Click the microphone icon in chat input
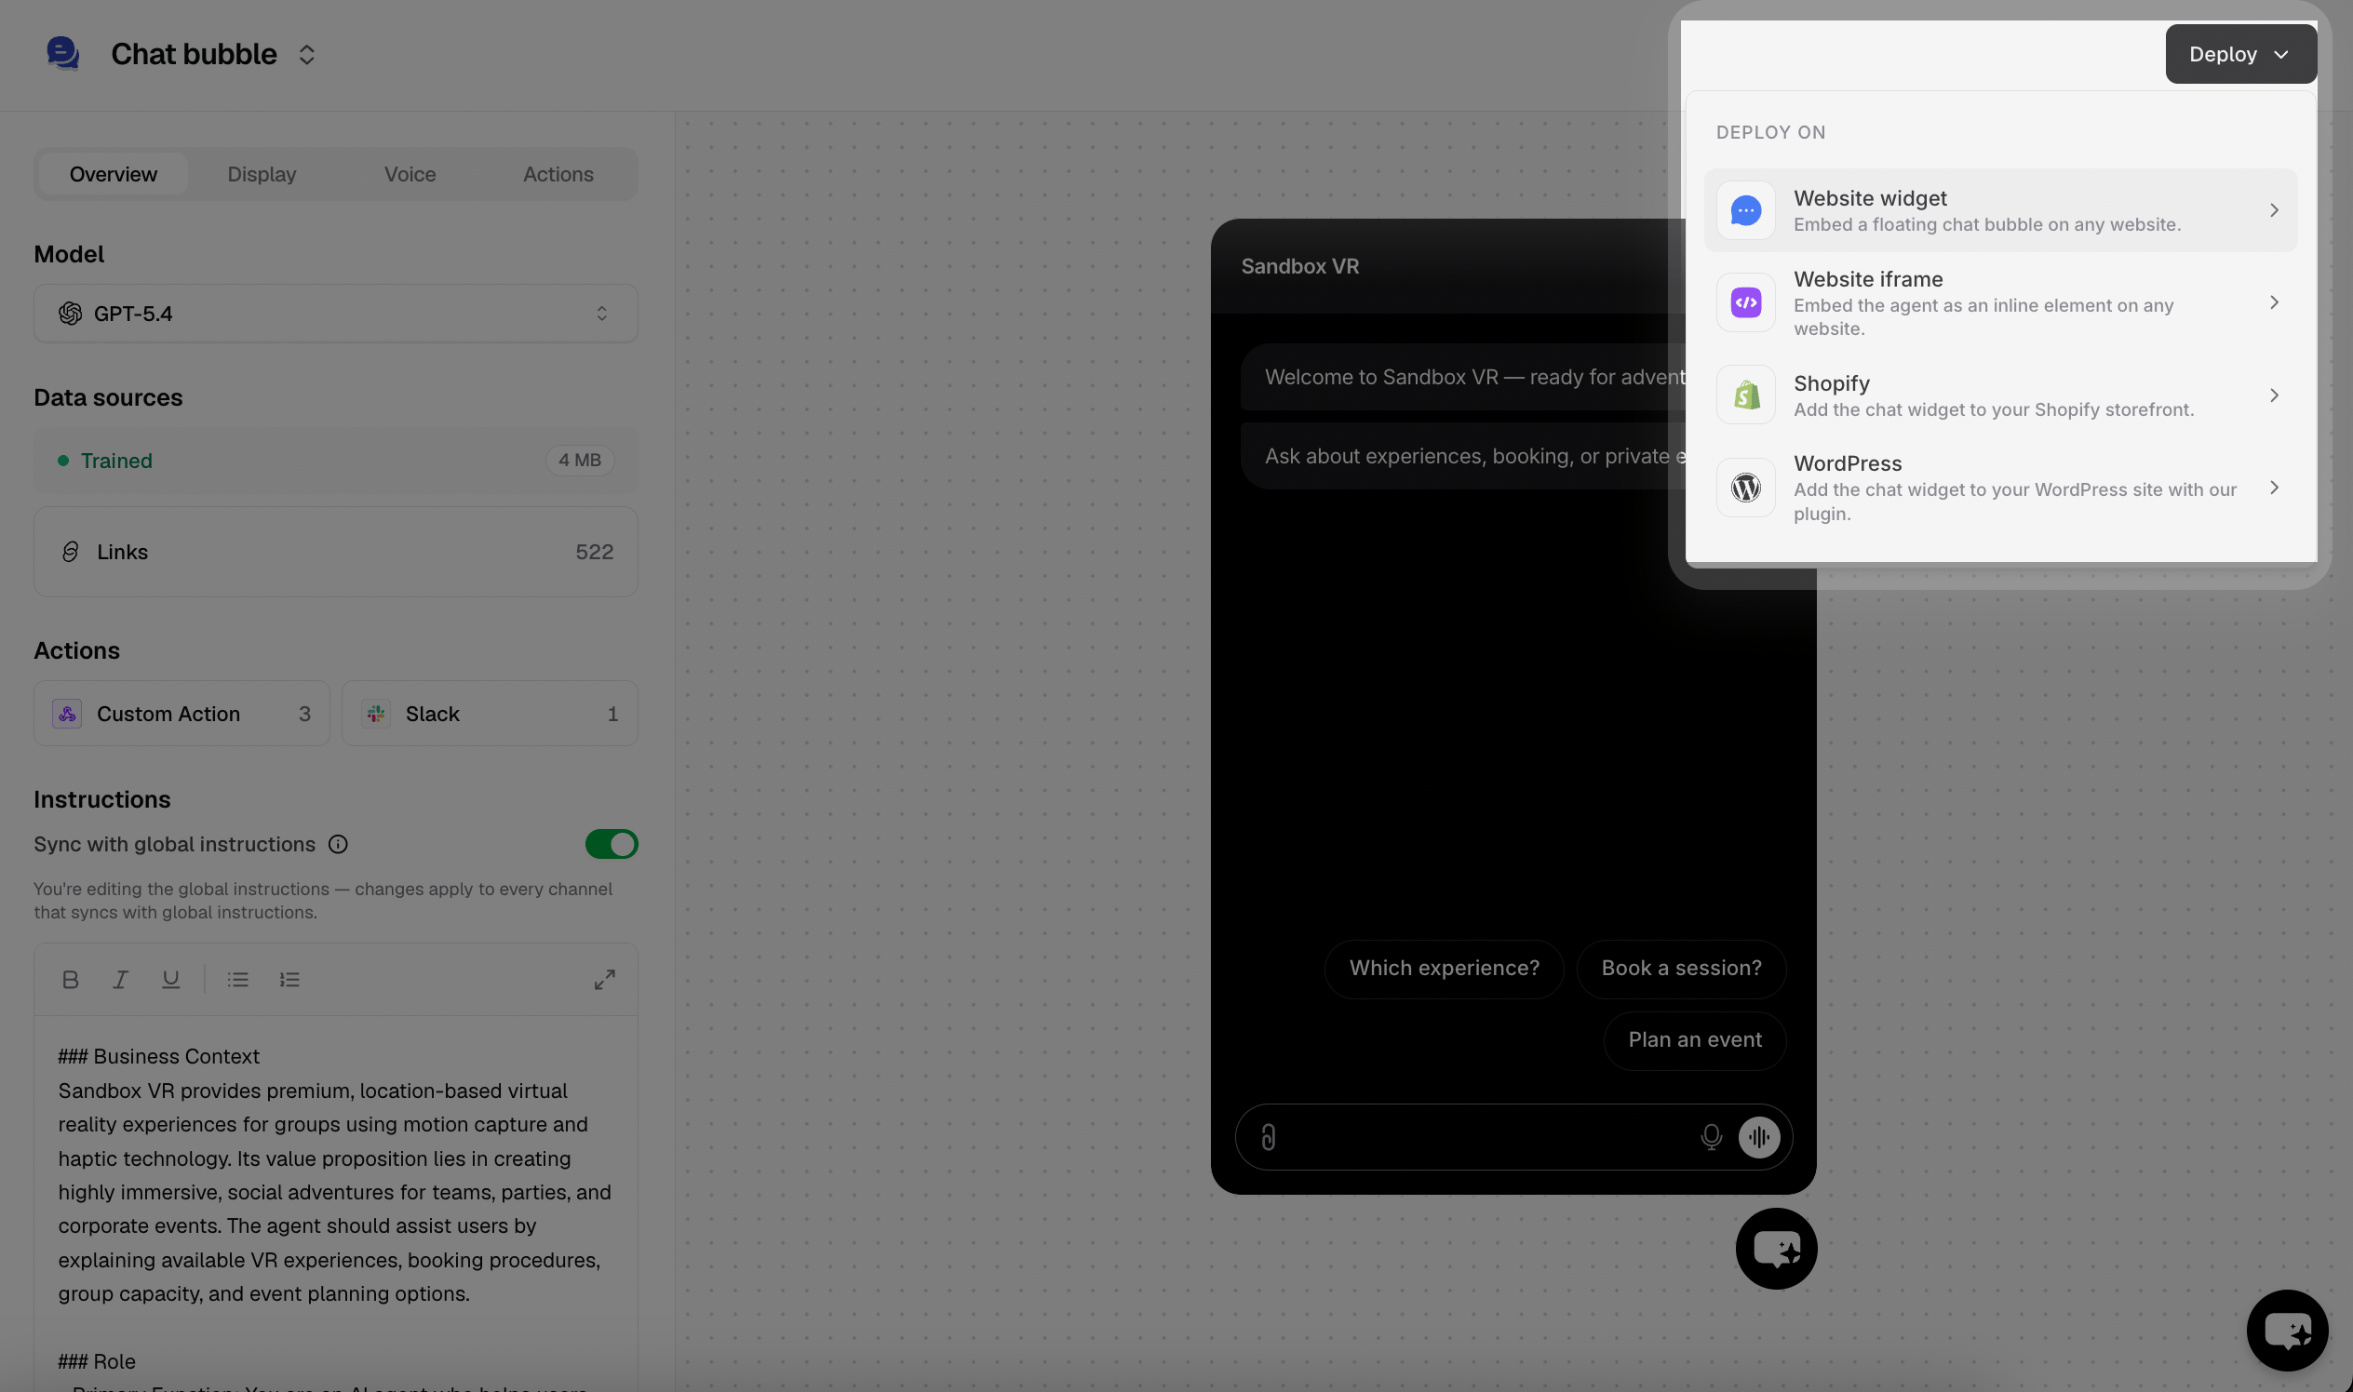This screenshot has height=1392, width=2353. tap(1712, 1137)
